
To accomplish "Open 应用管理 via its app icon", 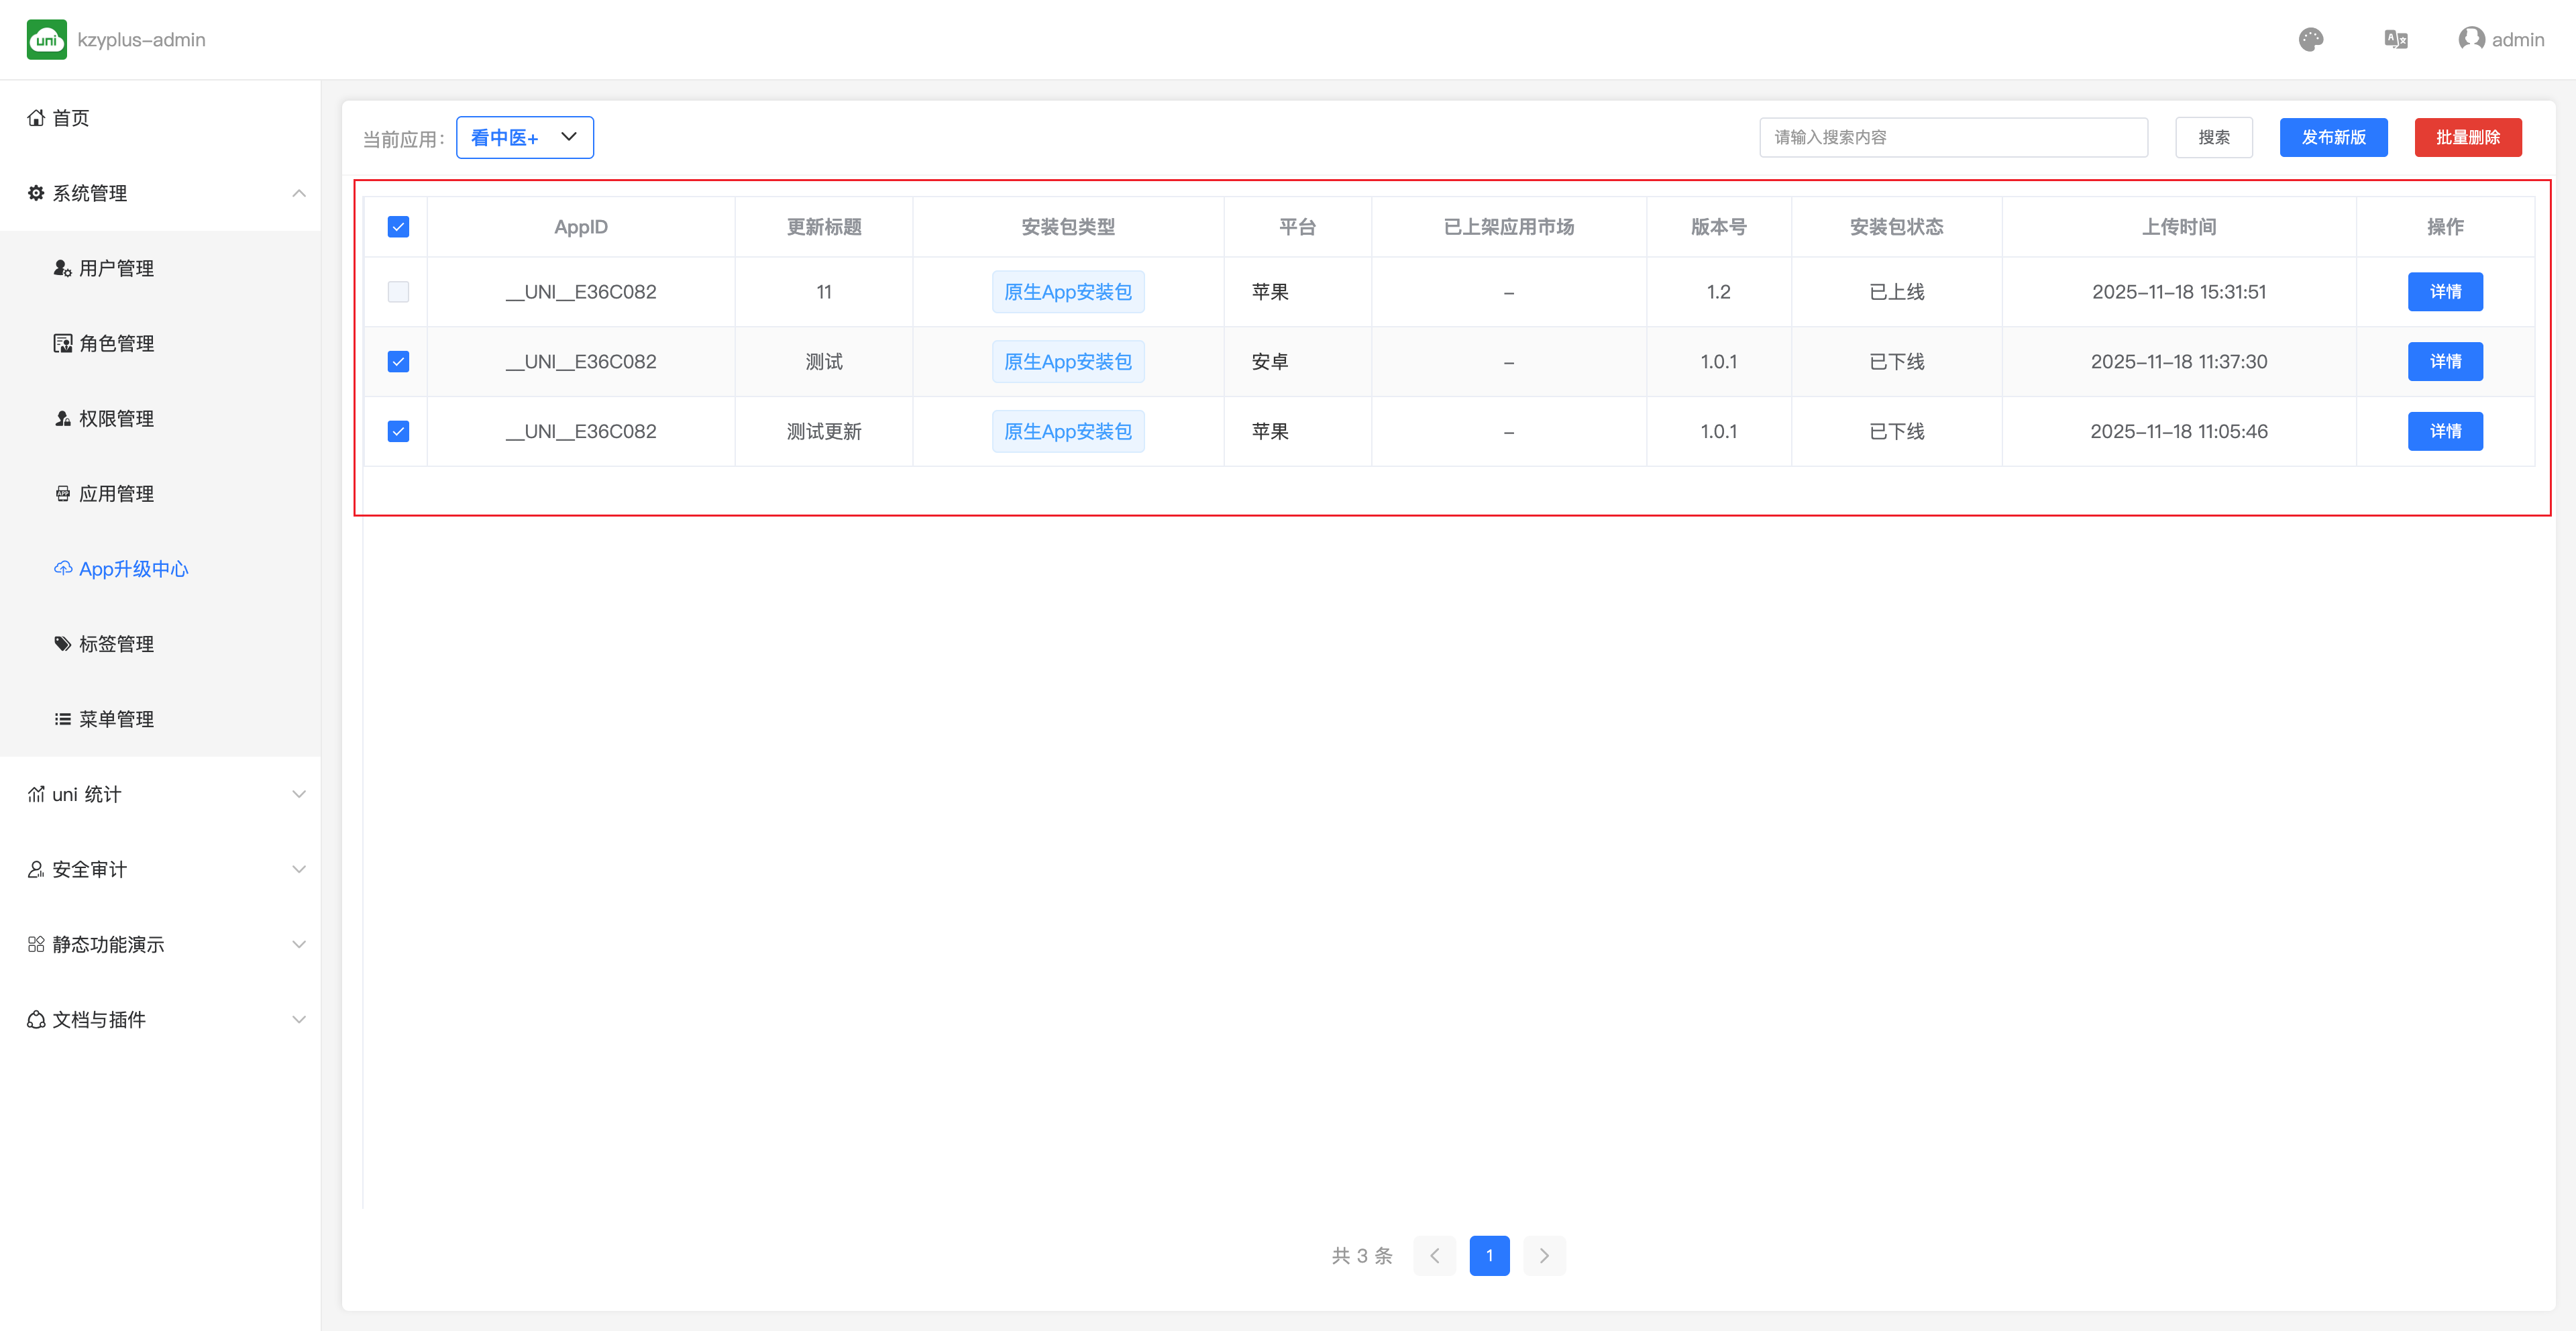I will [x=62, y=493].
